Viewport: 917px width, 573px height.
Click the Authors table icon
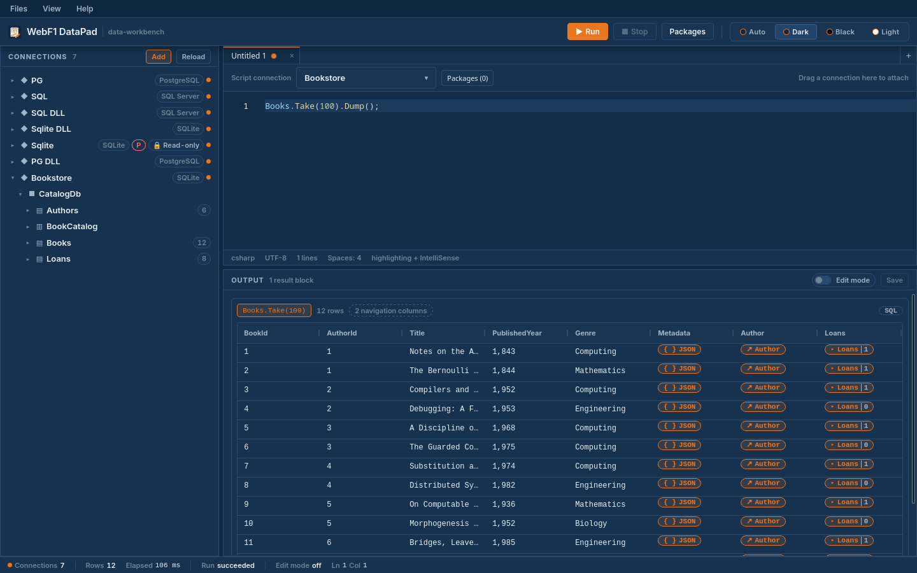(x=39, y=211)
